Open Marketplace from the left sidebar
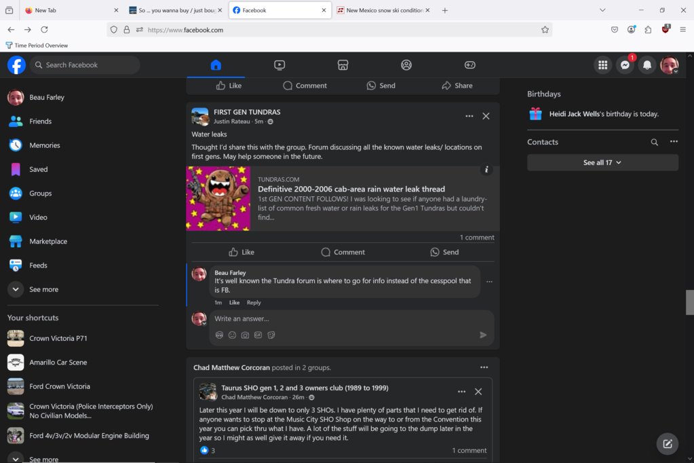694x463 pixels. [83, 242]
